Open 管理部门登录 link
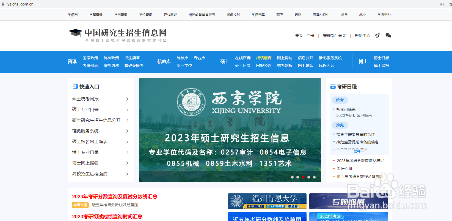 point(335,36)
